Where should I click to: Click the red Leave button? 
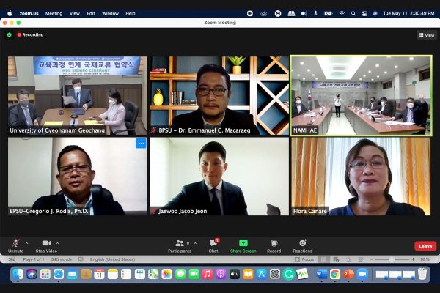(425, 246)
